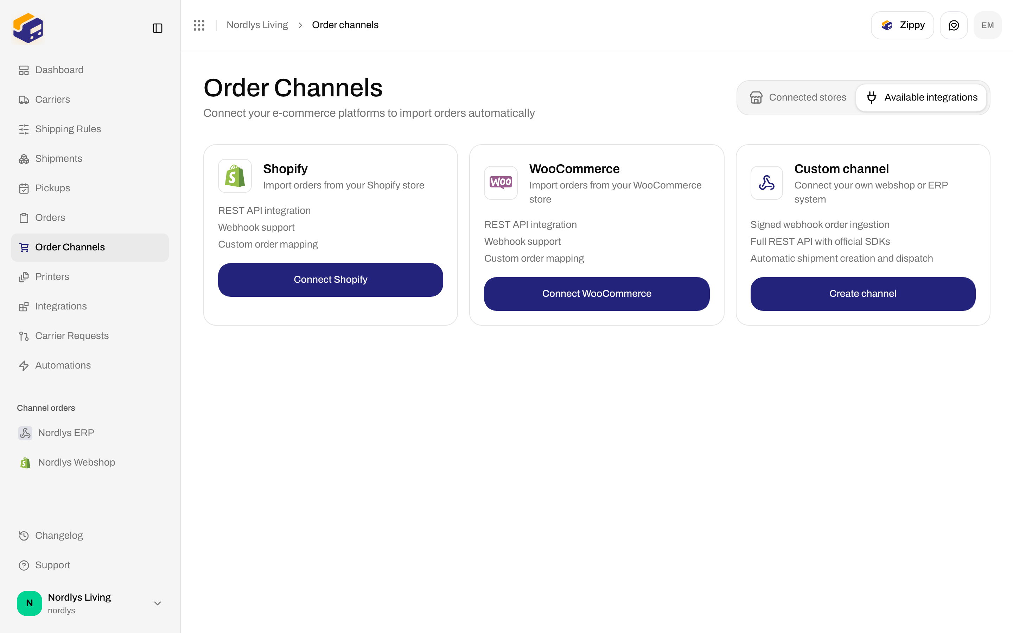This screenshot has height=633, width=1013.
Task: Click the WooCommerce logo on card
Action: click(501, 183)
